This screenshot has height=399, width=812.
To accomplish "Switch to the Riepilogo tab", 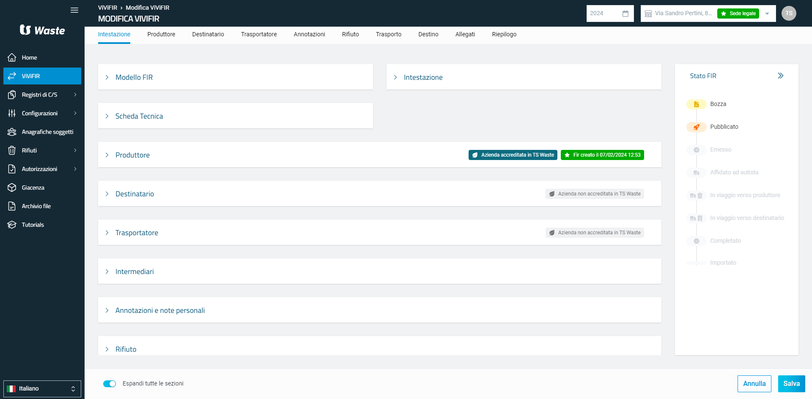I will pos(504,34).
